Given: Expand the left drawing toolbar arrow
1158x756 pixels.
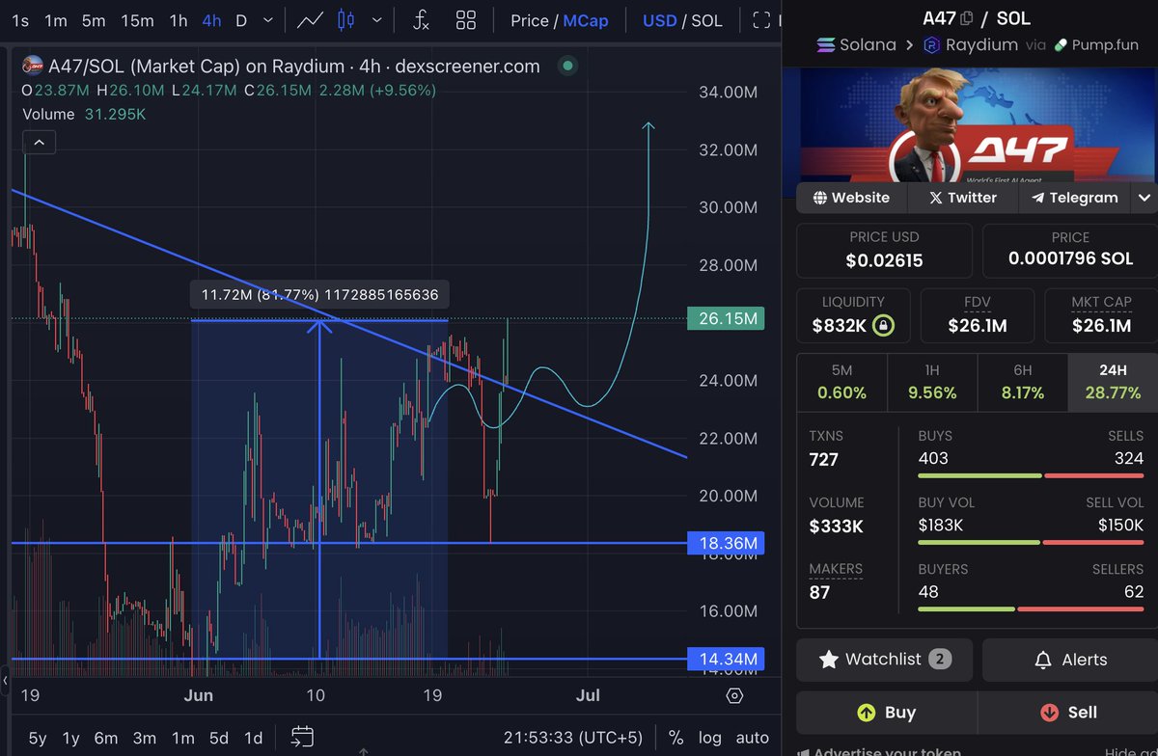Looking at the screenshot, I should coord(3,679).
